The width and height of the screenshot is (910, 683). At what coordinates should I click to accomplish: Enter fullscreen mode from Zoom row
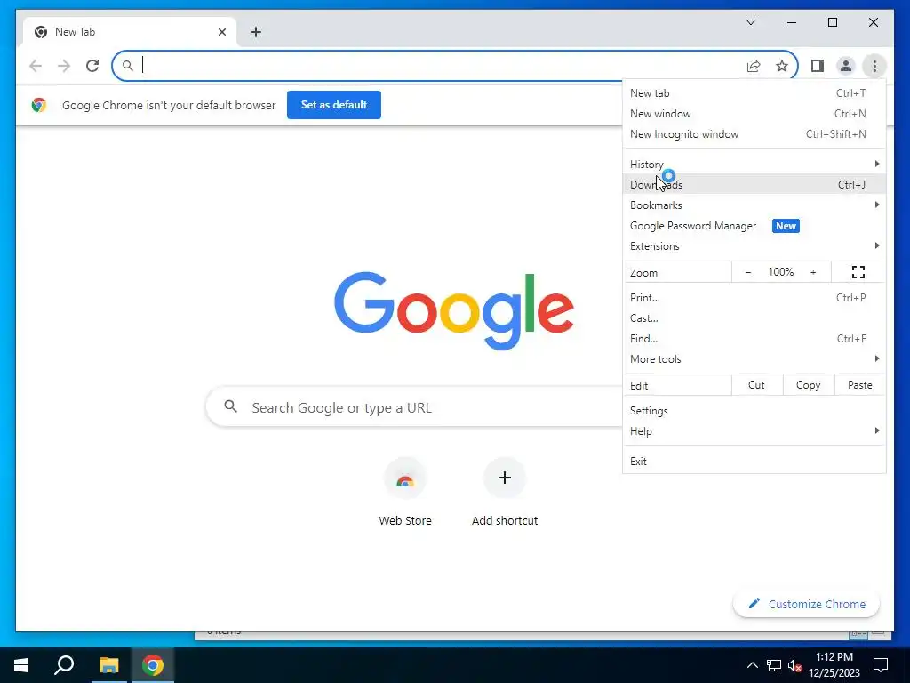(858, 272)
